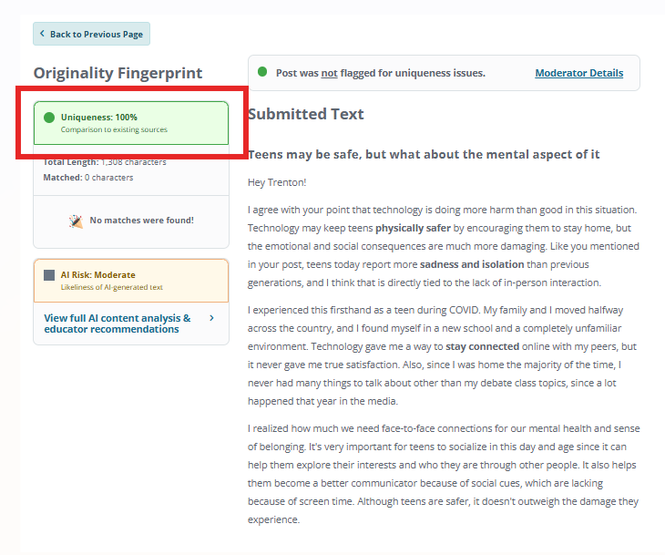Click the gray AI Risk square icon

pyautogui.click(x=49, y=275)
